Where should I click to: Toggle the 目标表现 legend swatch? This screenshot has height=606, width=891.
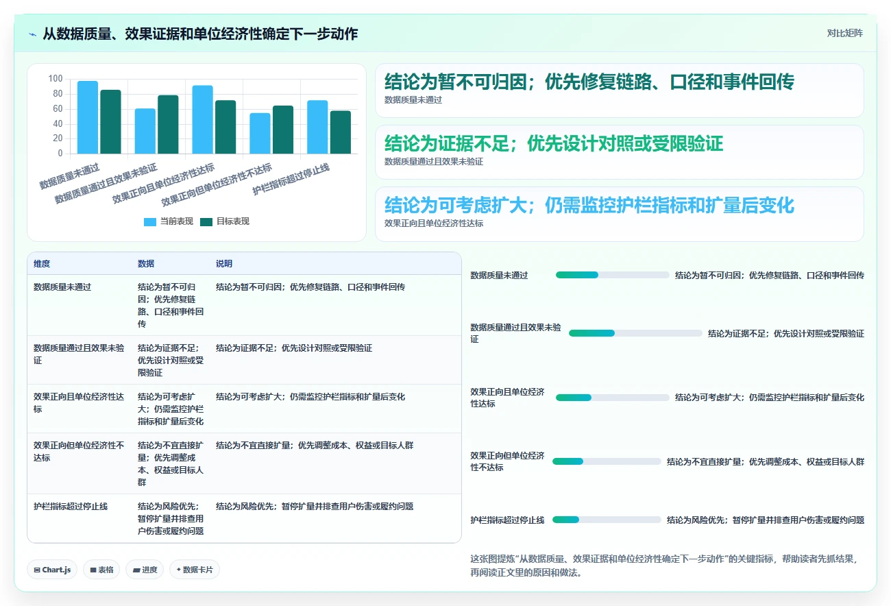point(206,221)
